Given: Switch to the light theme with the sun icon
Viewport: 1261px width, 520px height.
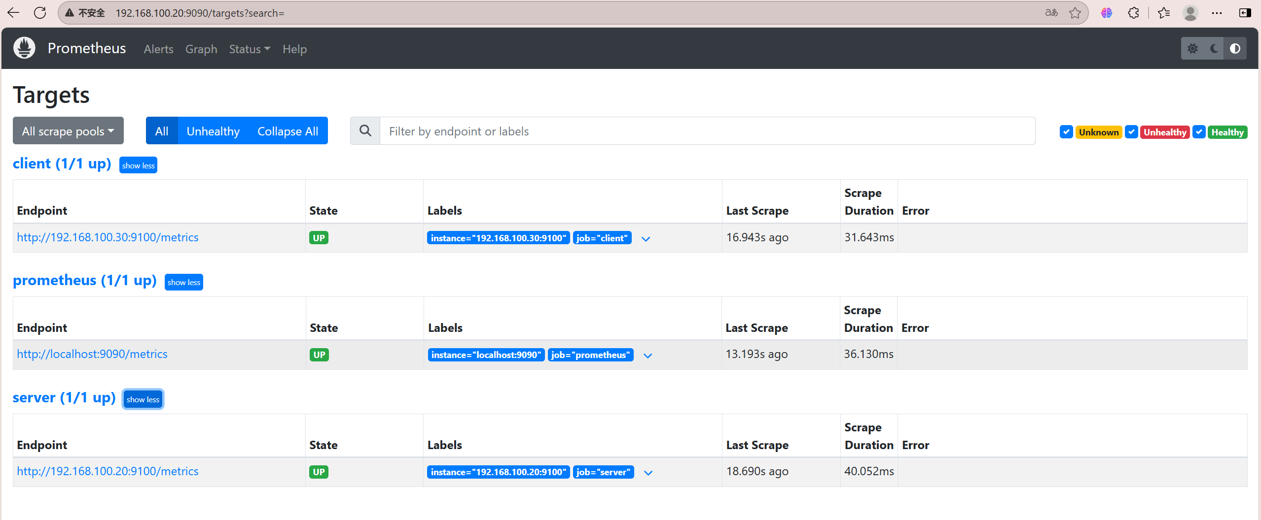Looking at the screenshot, I should click(x=1192, y=48).
